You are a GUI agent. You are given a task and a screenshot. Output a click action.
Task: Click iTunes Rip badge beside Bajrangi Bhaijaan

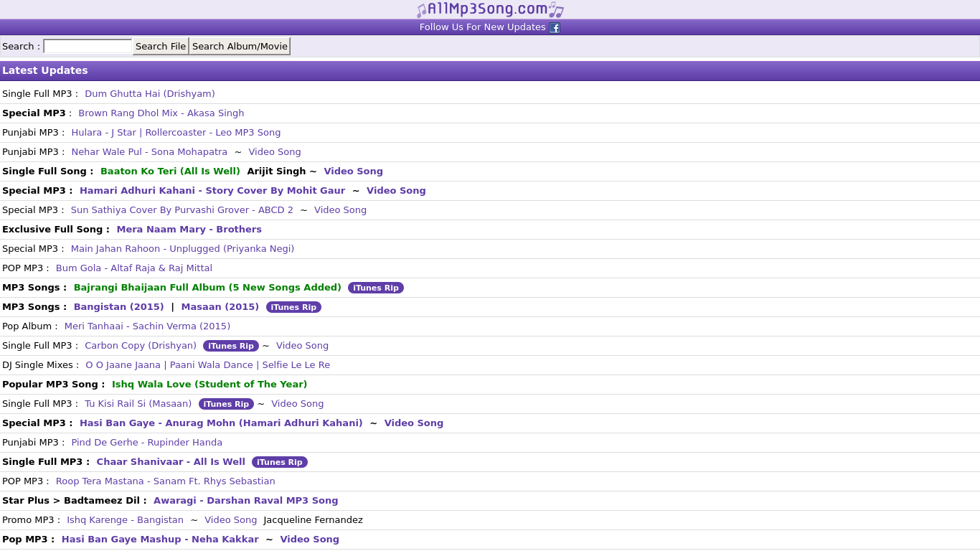point(376,288)
